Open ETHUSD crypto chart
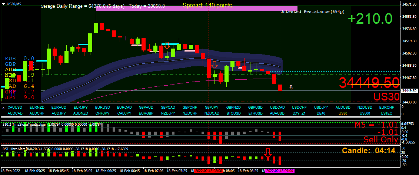419x175 pixels. [256, 113]
